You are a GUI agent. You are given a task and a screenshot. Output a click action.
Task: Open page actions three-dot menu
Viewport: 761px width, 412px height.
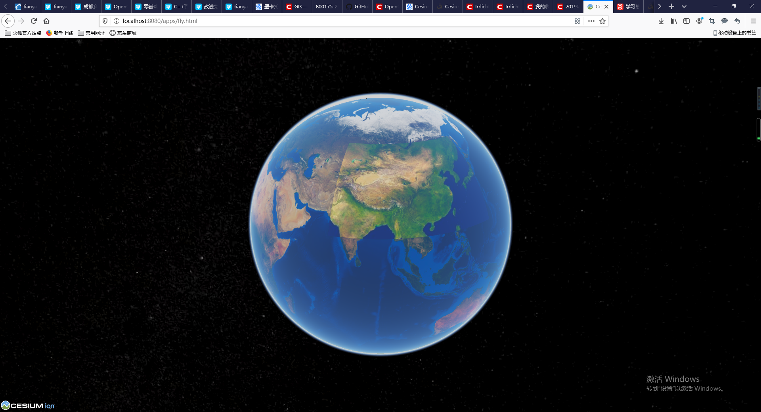tap(591, 21)
